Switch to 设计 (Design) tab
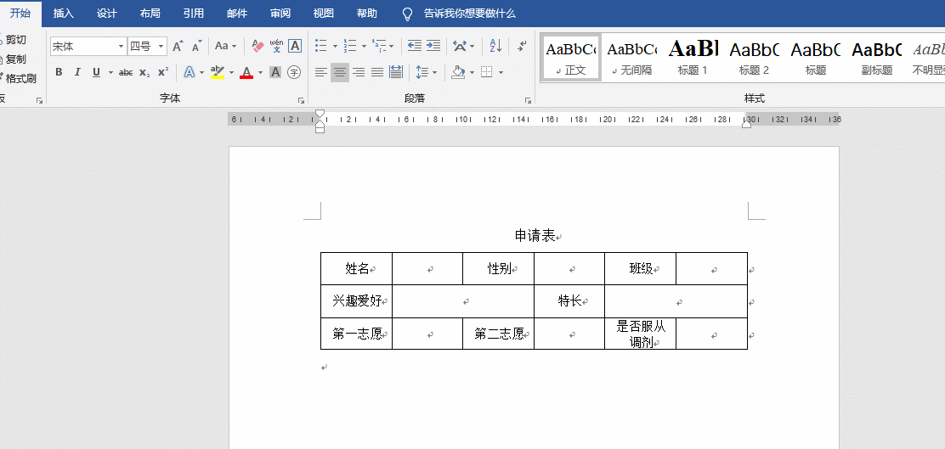This screenshot has width=945, height=449. pos(107,14)
